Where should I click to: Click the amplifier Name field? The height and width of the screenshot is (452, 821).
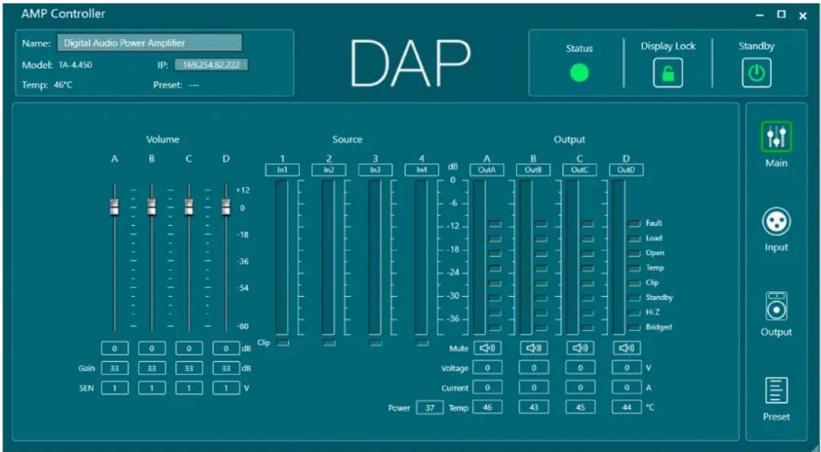click(x=149, y=43)
